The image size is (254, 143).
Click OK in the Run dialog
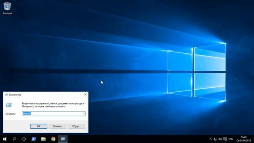click(38, 126)
